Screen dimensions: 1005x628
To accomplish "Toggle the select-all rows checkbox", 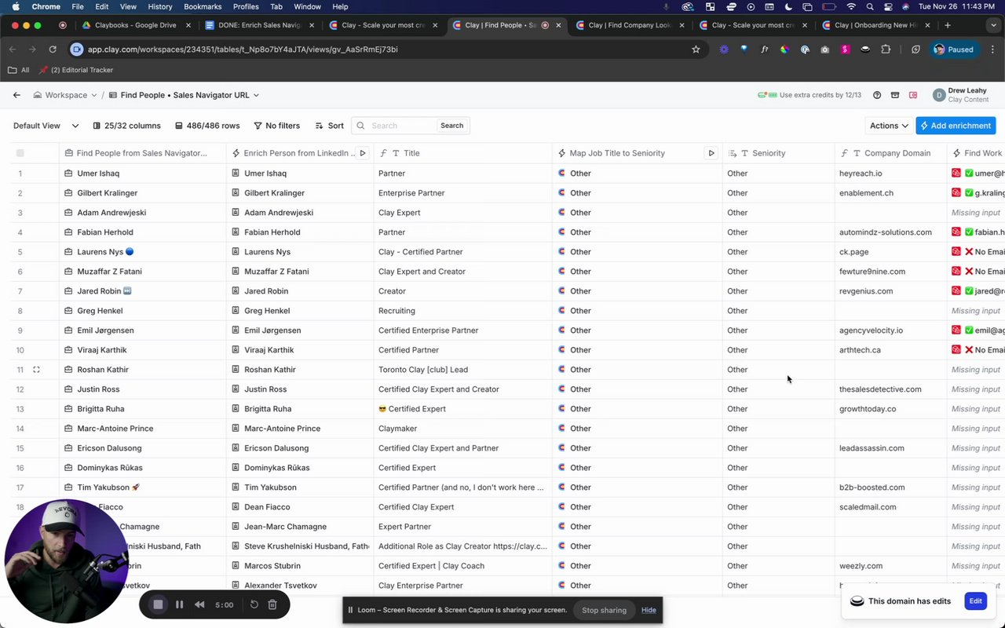I will pos(20,153).
